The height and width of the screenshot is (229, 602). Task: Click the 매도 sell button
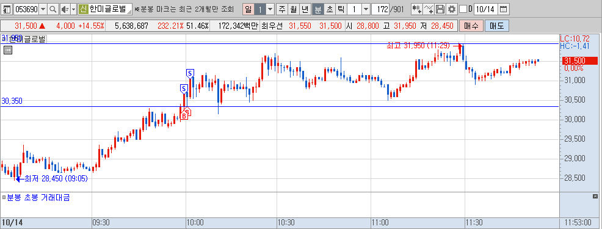tap(496, 26)
